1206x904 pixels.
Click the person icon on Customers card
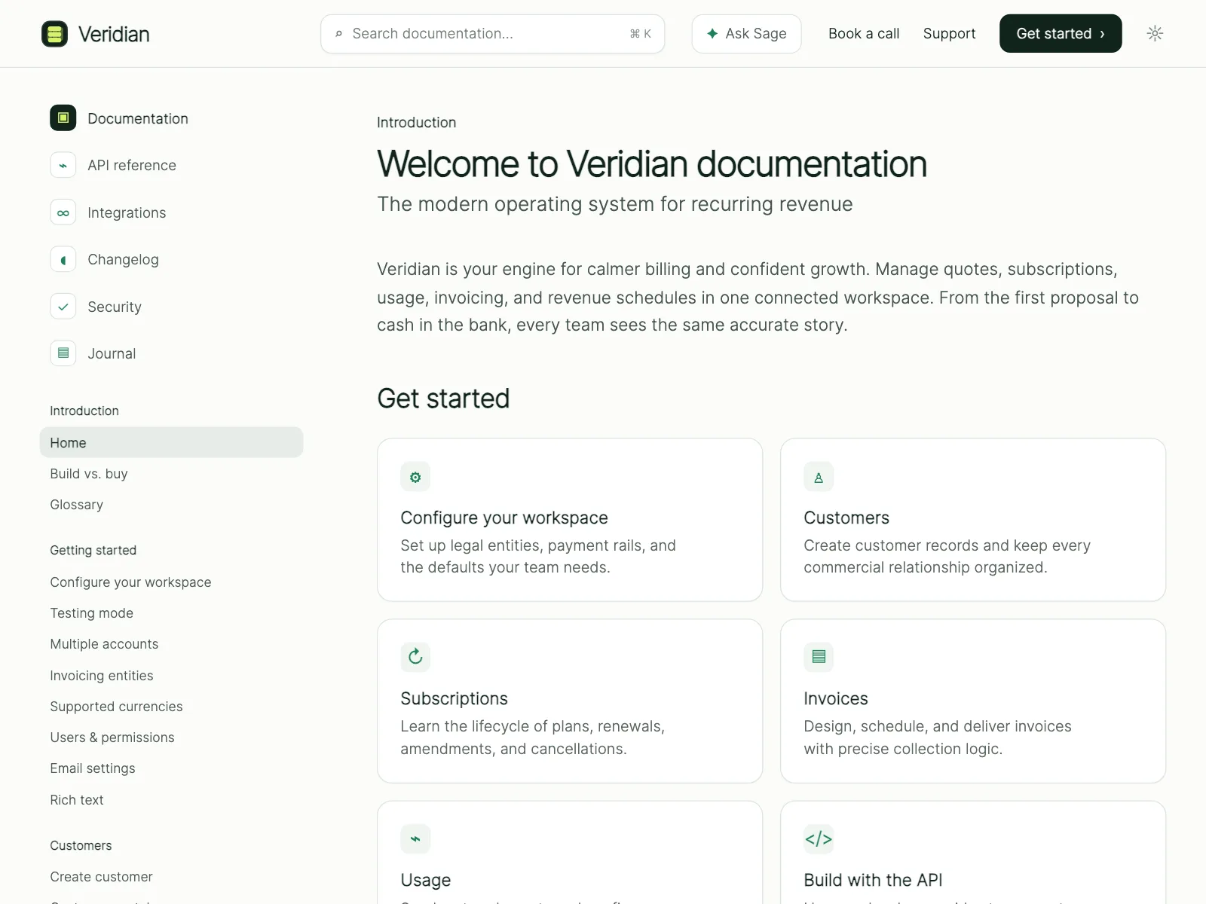click(x=819, y=477)
